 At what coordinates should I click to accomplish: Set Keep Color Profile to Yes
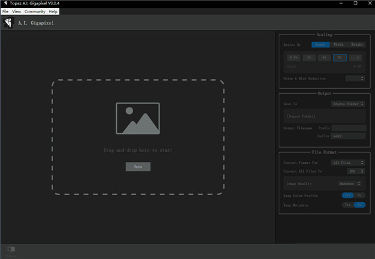[347, 195]
